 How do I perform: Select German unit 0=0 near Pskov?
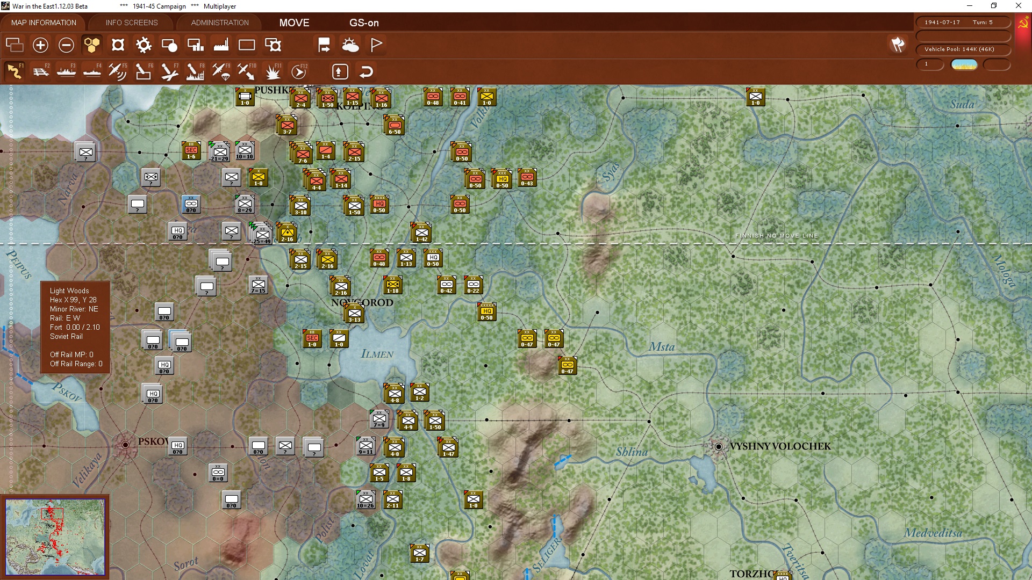[218, 473]
